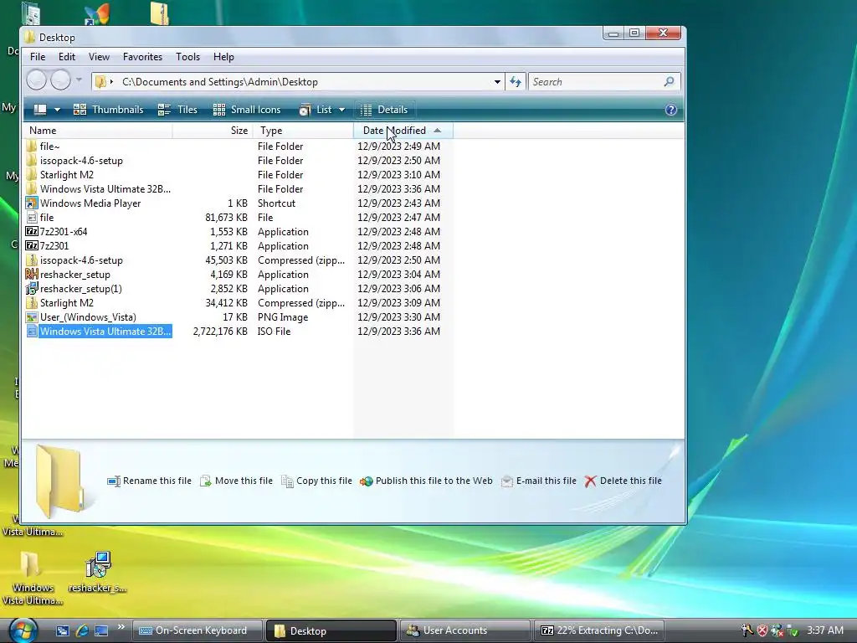The width and height of the screenshot is (857, 643).
Task: Select the 7z2301 application icon
Action: pyautogui.click(x=32, y=246)
